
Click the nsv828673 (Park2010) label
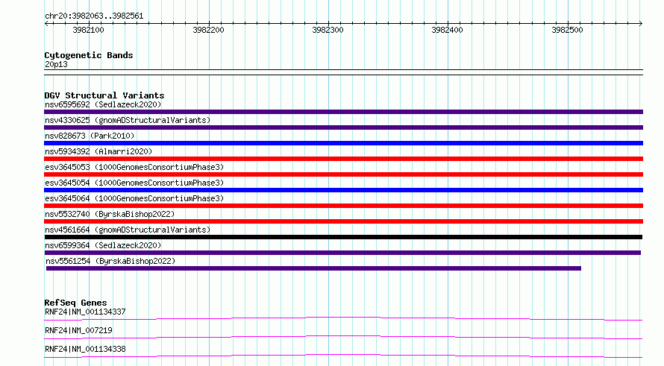tap(90, 136)
